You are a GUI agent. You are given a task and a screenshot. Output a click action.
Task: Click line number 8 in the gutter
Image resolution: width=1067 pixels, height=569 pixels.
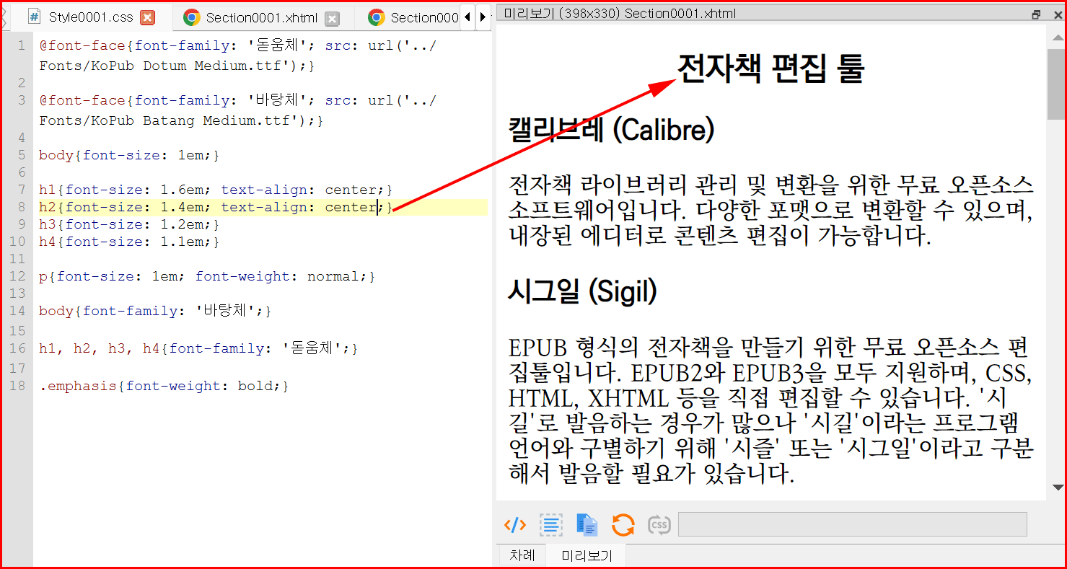coord(21,207)
